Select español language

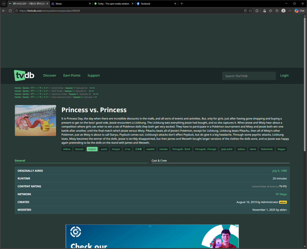click(150, 149)
